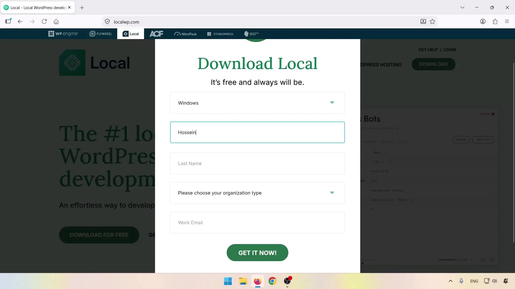Open the tab manager panel icon
Image resolution: width=515 pixels, height=289 pixels.
pos(8,21)
